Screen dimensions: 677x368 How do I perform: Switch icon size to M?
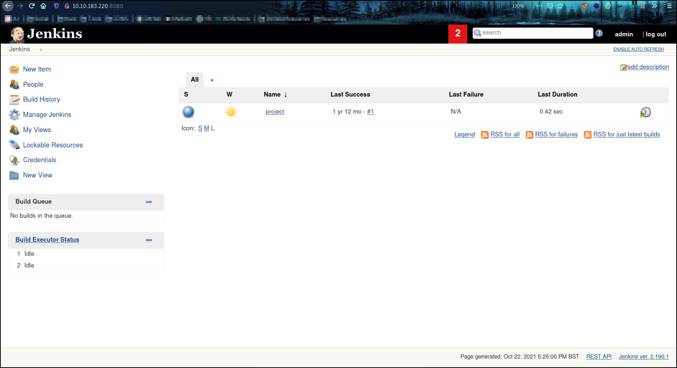207,128
